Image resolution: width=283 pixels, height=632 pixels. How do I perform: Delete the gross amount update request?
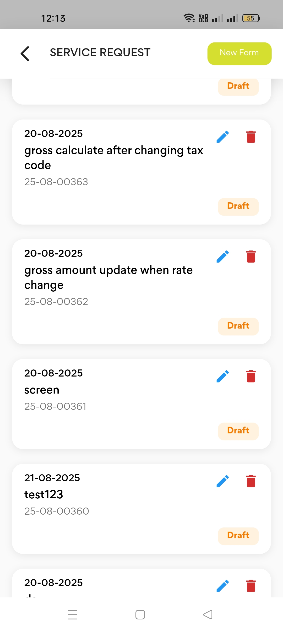point(251,257)
